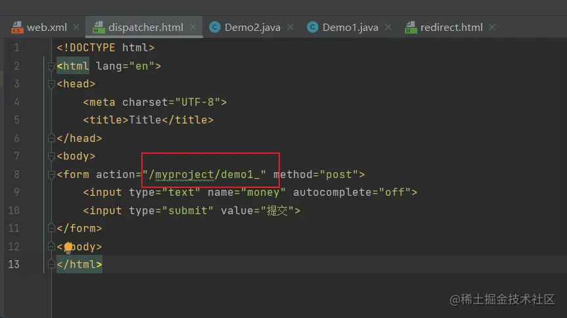
Task: Click the name="money" attribute
Action: click(x=246, y=193)
